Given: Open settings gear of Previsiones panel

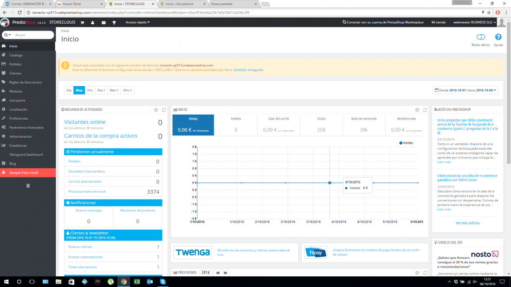Looking at the screenshot, I should pos(417,273).
